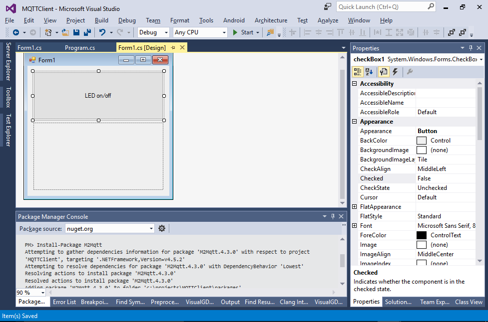Open Package Manager Console settings gear

(162, 228)
